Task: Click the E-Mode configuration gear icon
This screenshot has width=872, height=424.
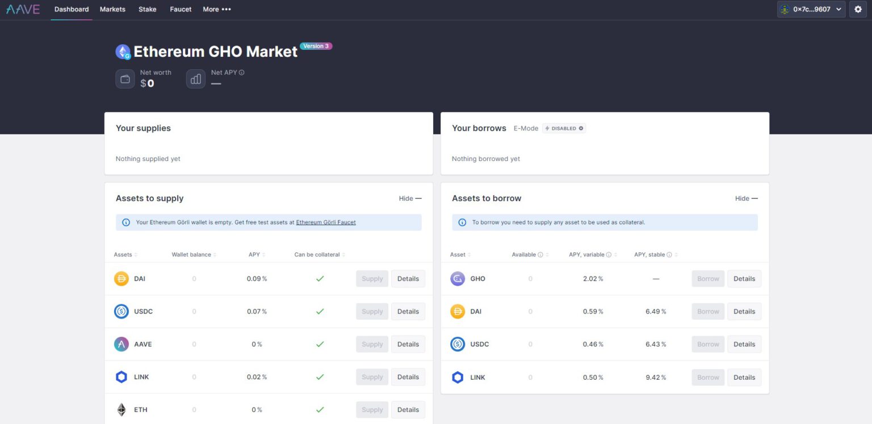Action: 580,128
